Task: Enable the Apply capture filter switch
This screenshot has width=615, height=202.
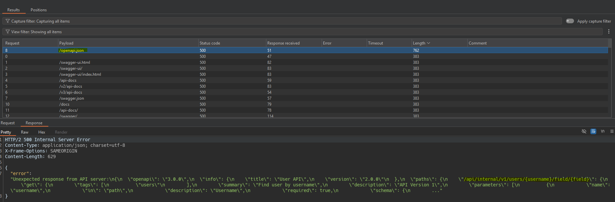Action: (570, 21)
